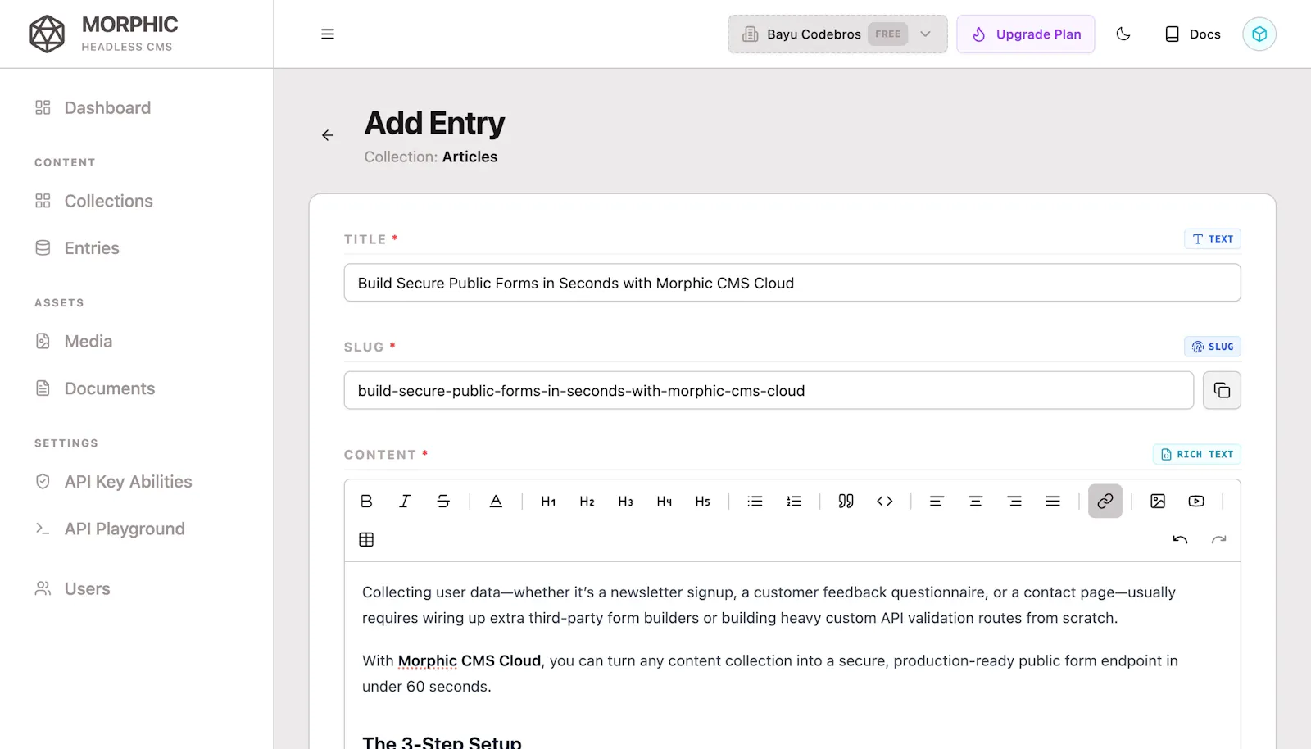Toggle italic formatting
Viewport: 1311px width, 749px height.
click(x=405, y=501)
